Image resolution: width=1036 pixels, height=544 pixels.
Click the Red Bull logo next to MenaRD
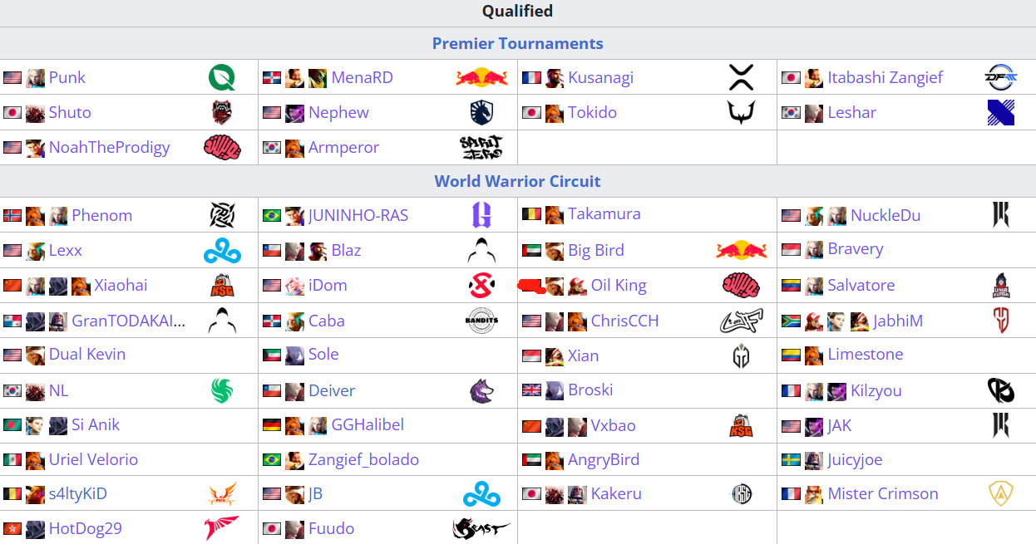tap(481, 78)
